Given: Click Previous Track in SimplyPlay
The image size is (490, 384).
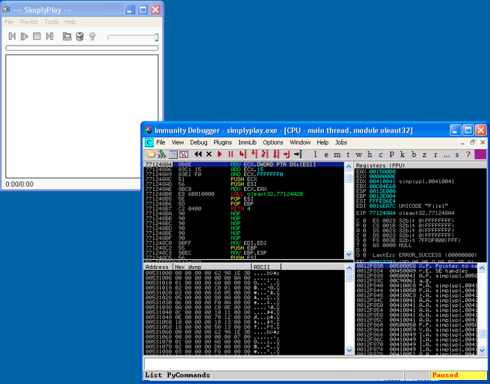Looking at the screenshot, I should click(12, 37).
